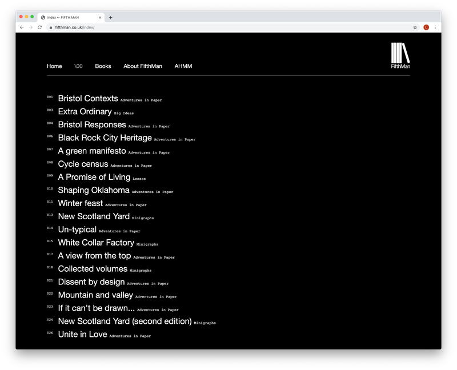This screenshot has height=370, width=457.
Task: Click the FifthMan logo
Action: [x=400, y=55]
